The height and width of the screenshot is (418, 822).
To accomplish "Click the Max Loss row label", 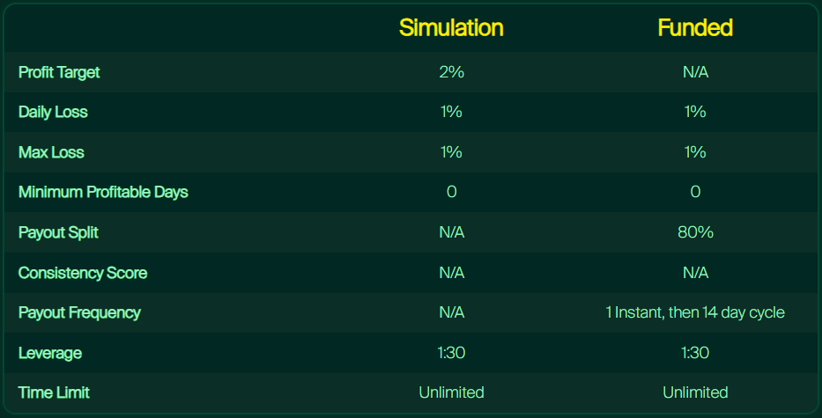I will (51, 152).
